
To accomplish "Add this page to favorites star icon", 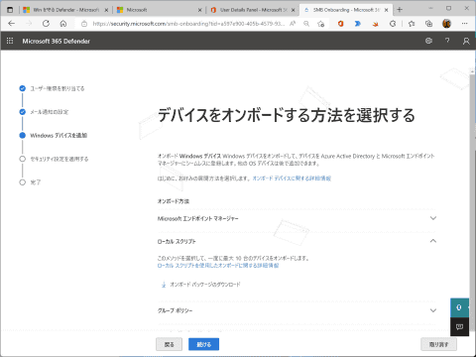I will click(x=320, y=24).
